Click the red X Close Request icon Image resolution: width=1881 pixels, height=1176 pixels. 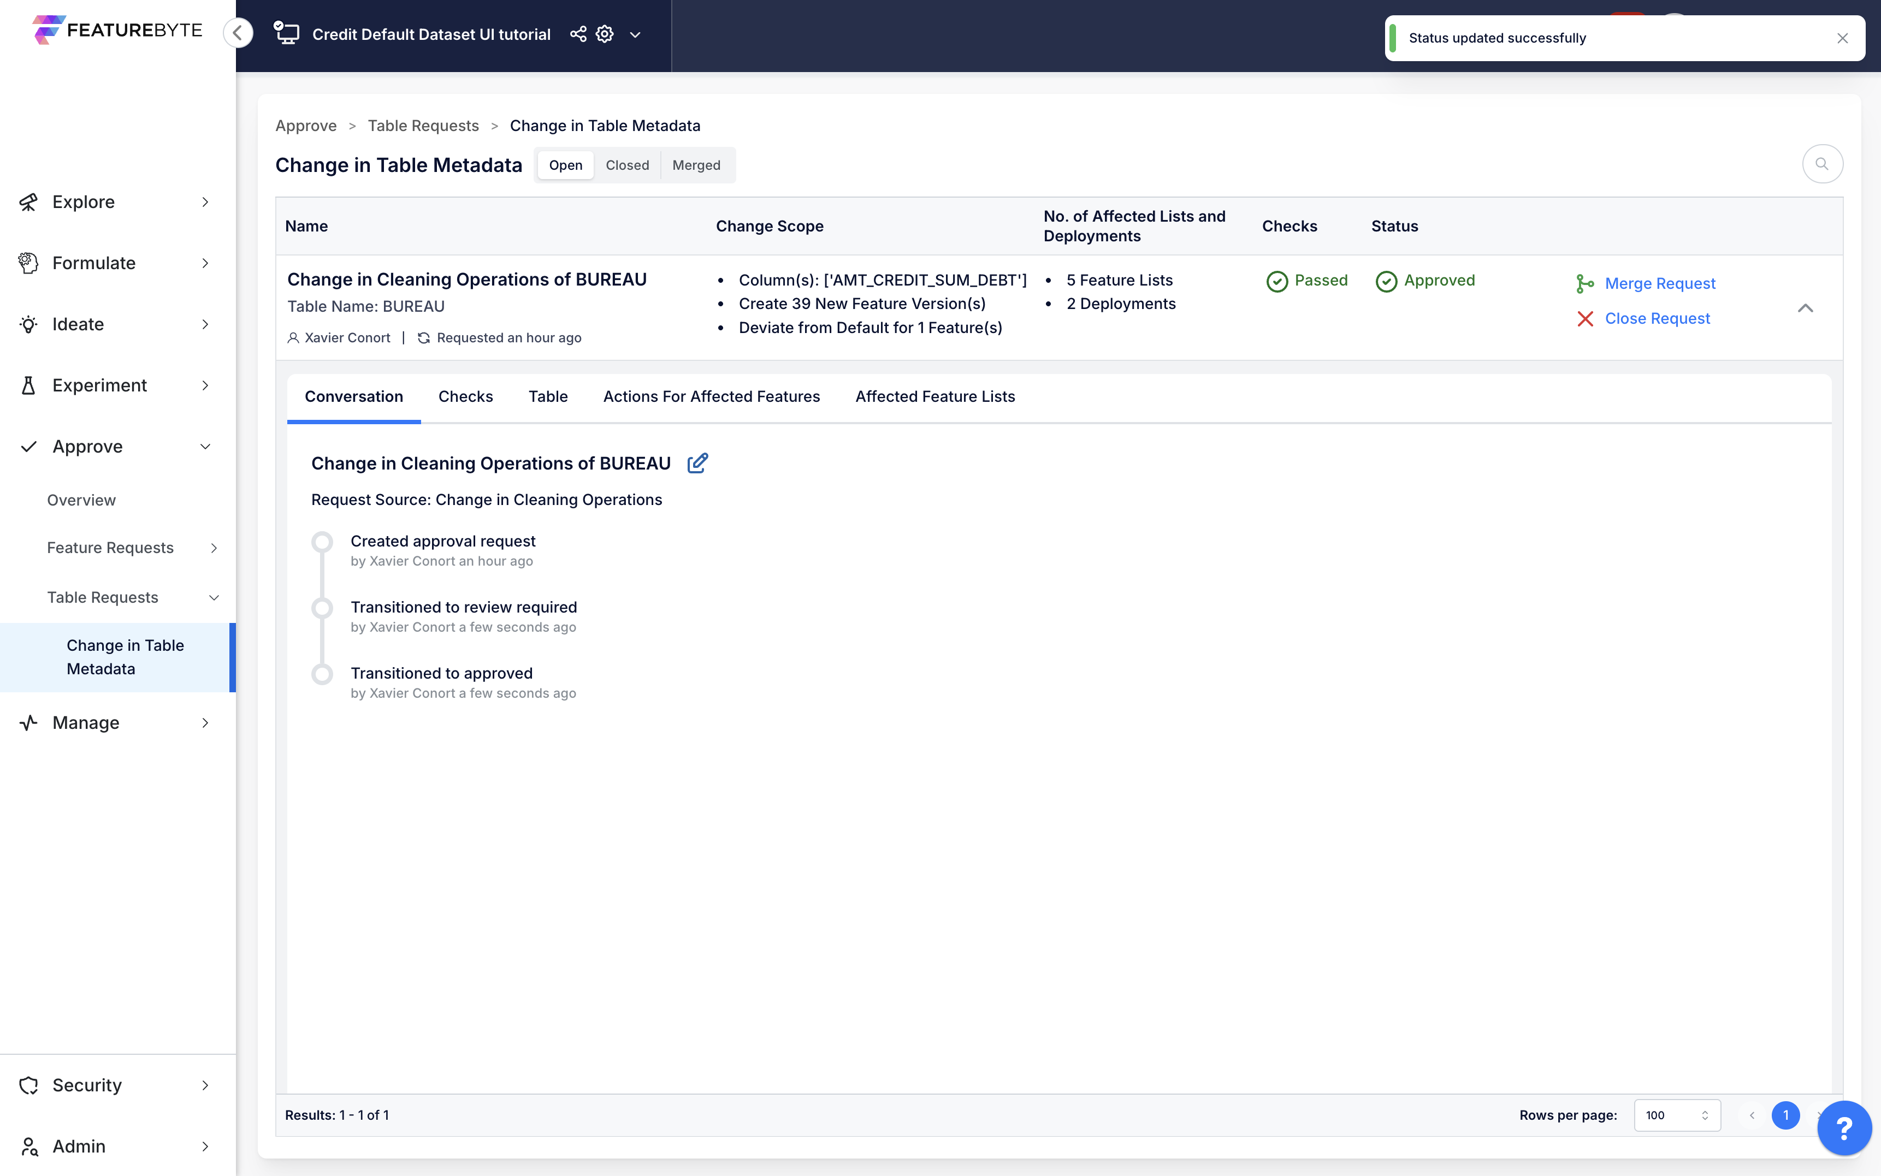(x=1584, y=319)
